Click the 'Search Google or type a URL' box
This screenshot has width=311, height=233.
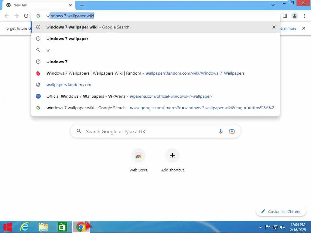[x=155, y=131]
